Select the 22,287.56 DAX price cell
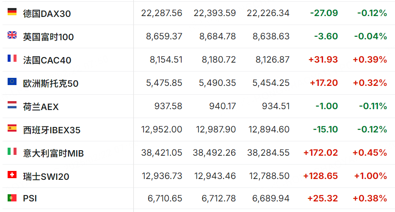This screenshot has height=212, width=395. [x=161, y=13]
